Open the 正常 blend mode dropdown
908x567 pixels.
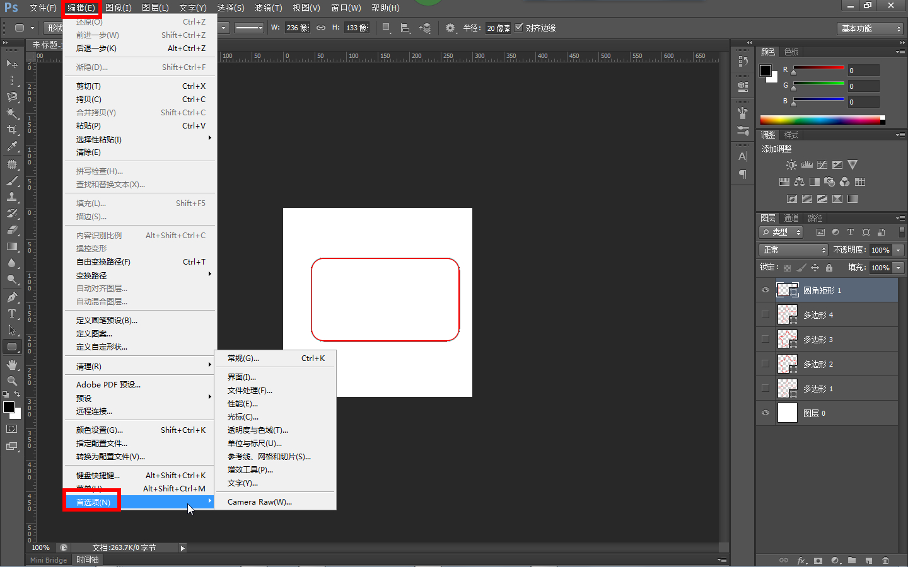(x=793, y=250)
